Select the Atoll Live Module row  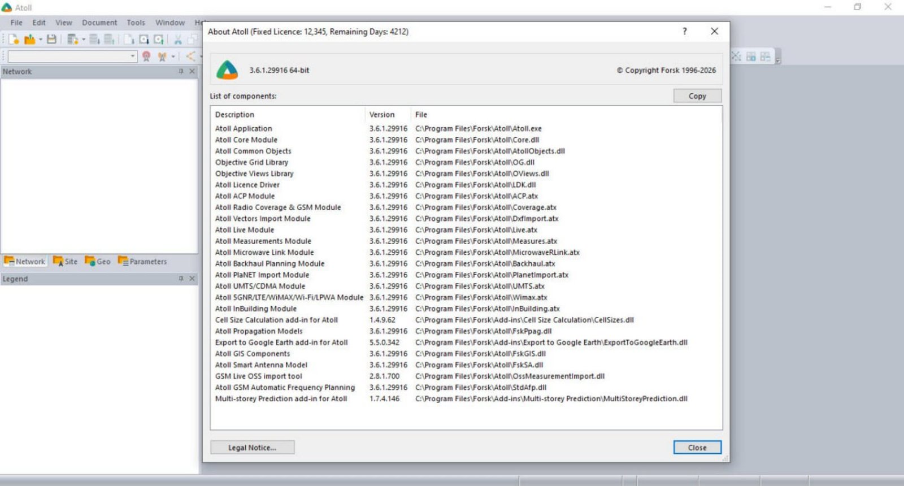point(466,230)
